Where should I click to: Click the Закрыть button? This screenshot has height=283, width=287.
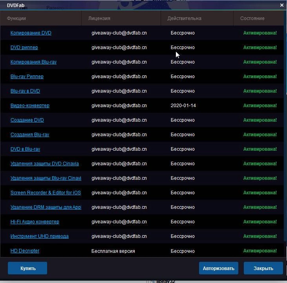tap(263, 268)
